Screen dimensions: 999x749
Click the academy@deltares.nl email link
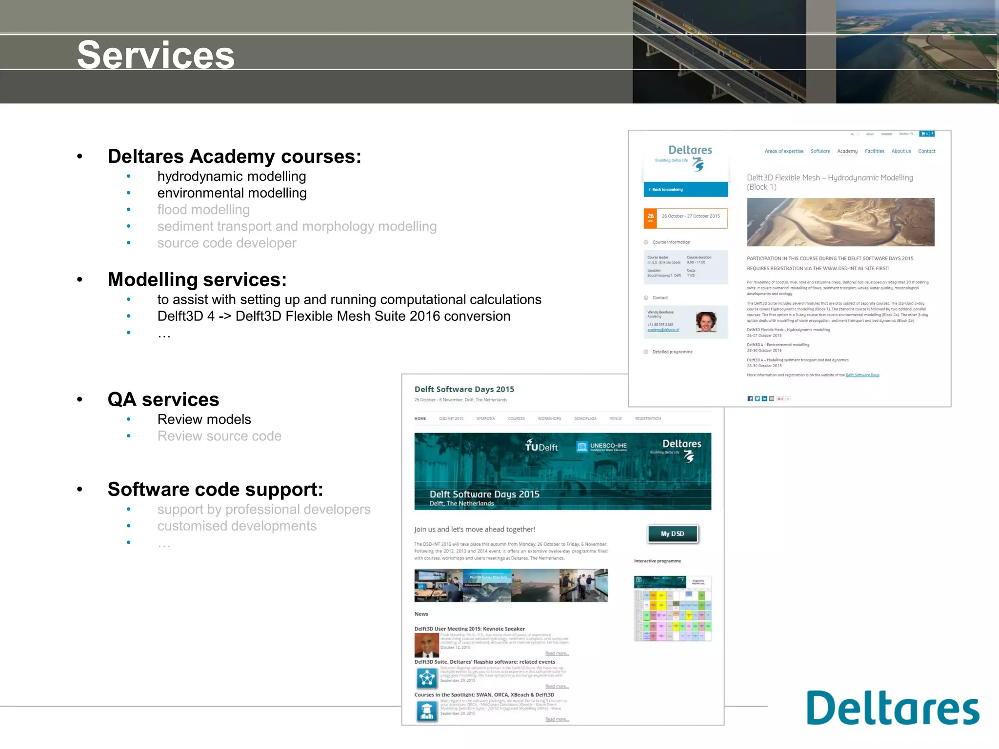(663, 330)
